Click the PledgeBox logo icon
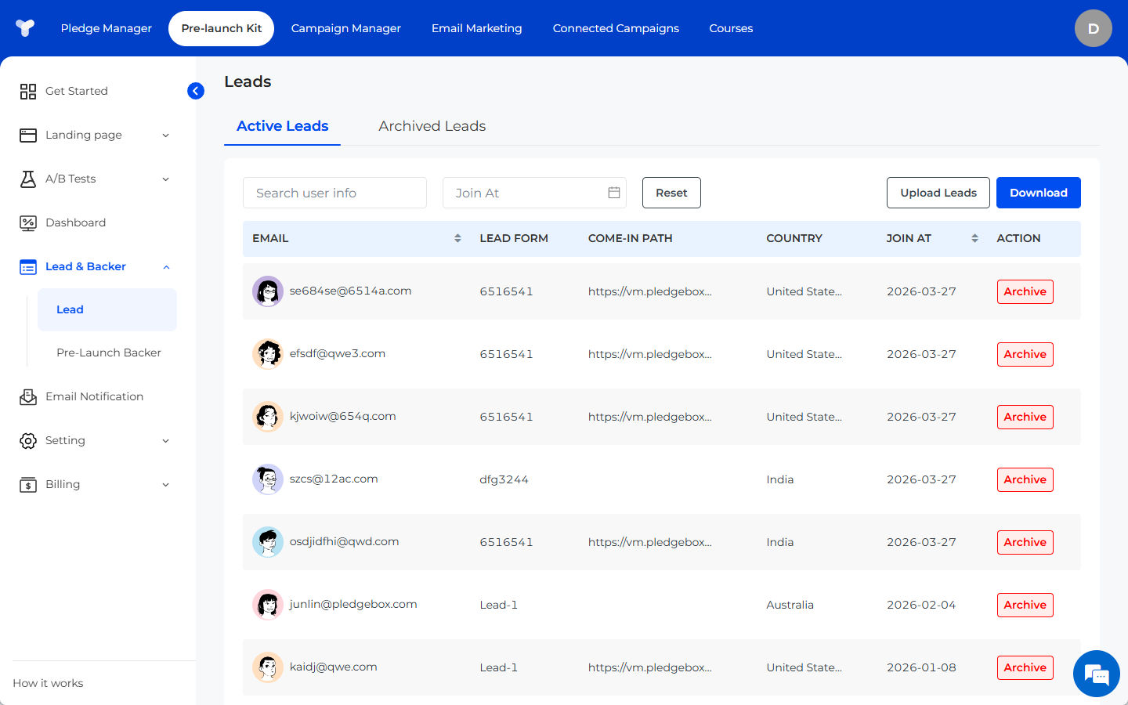 (x=25, y=28)
